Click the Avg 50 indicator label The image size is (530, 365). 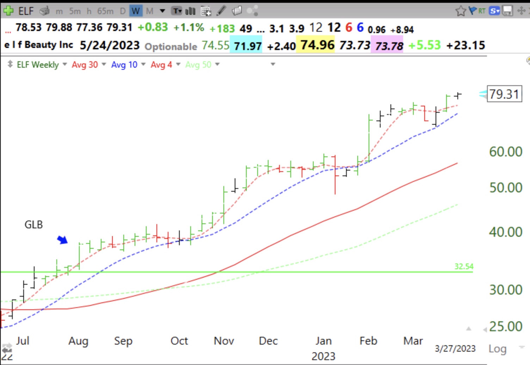click(x=198, y=65)
